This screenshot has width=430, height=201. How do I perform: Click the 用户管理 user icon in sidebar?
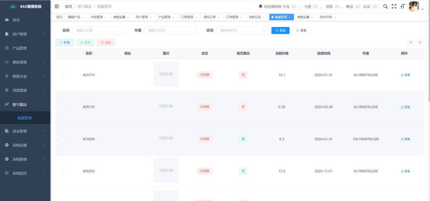[7, 34]
